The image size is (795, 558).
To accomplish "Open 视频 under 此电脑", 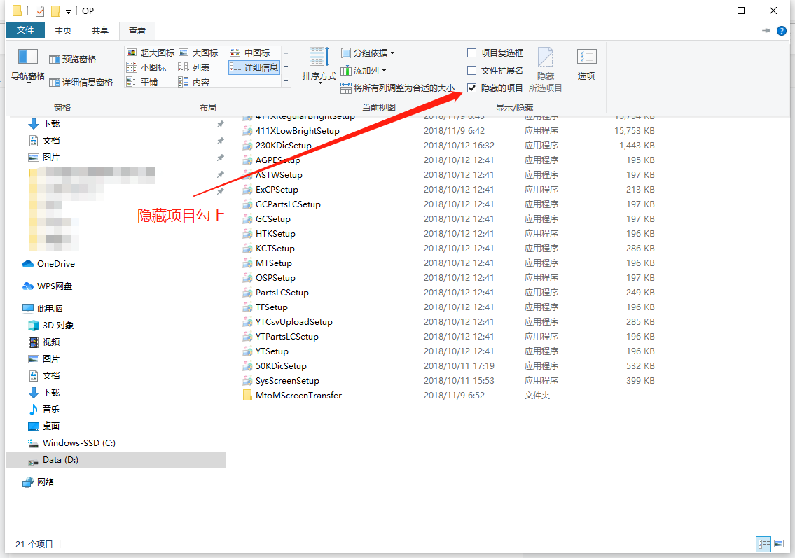I will pos(44,342).
